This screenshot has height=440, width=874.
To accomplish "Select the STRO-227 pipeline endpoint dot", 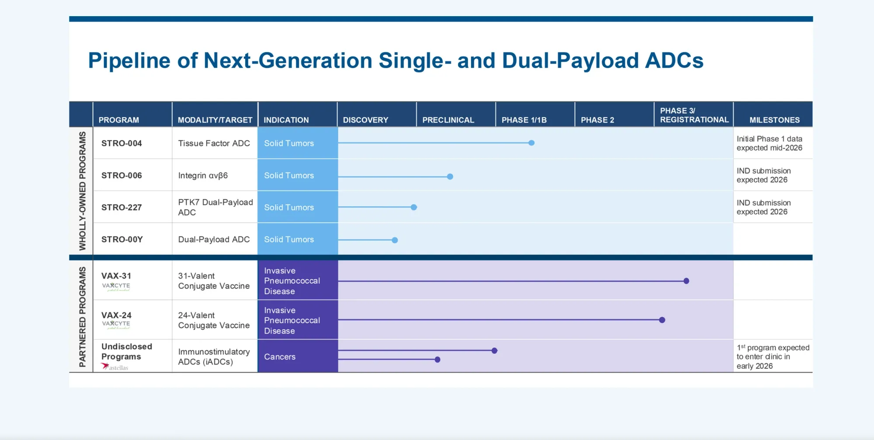I will (x=414, y=207).
